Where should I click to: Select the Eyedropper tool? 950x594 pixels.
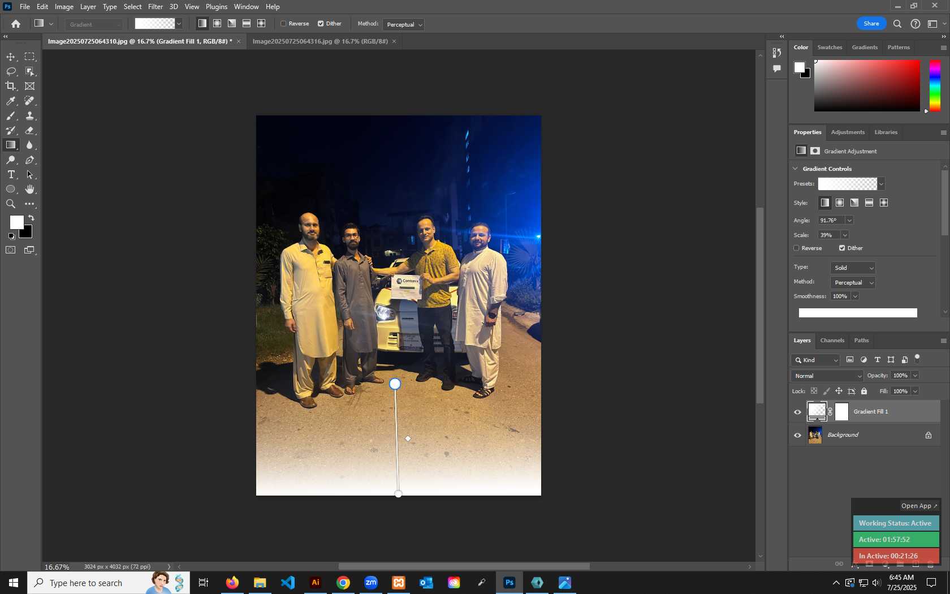click(x=11, y=101)
